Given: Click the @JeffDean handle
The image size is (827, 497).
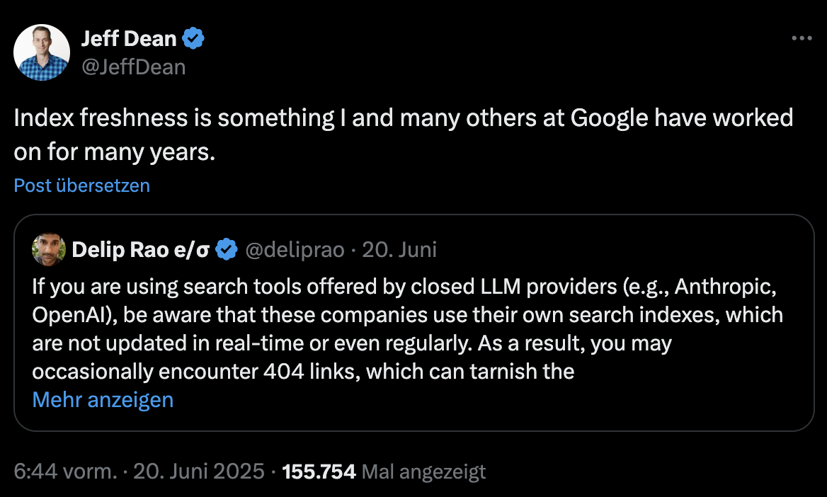Looking at the screenshot, I should (132, 67).
